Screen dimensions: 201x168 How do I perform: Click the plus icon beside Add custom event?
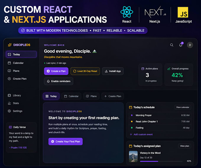(131, 134)
